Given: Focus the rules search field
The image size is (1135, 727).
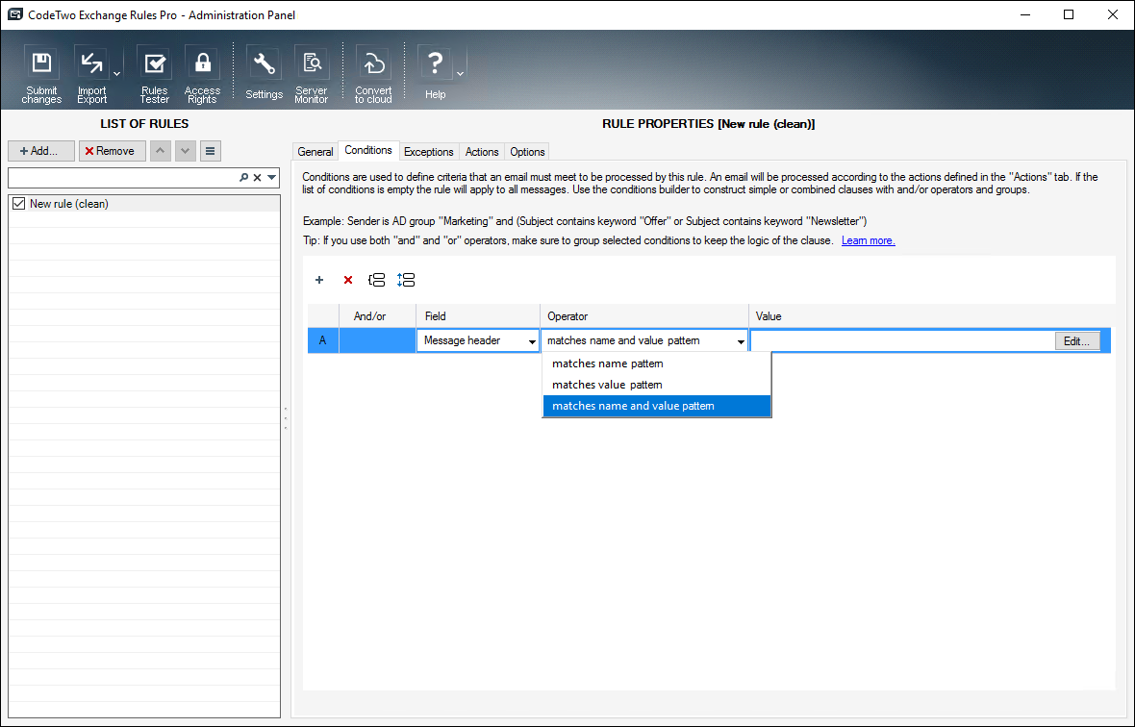Looking at the screenshot, I should pos(123,177).
